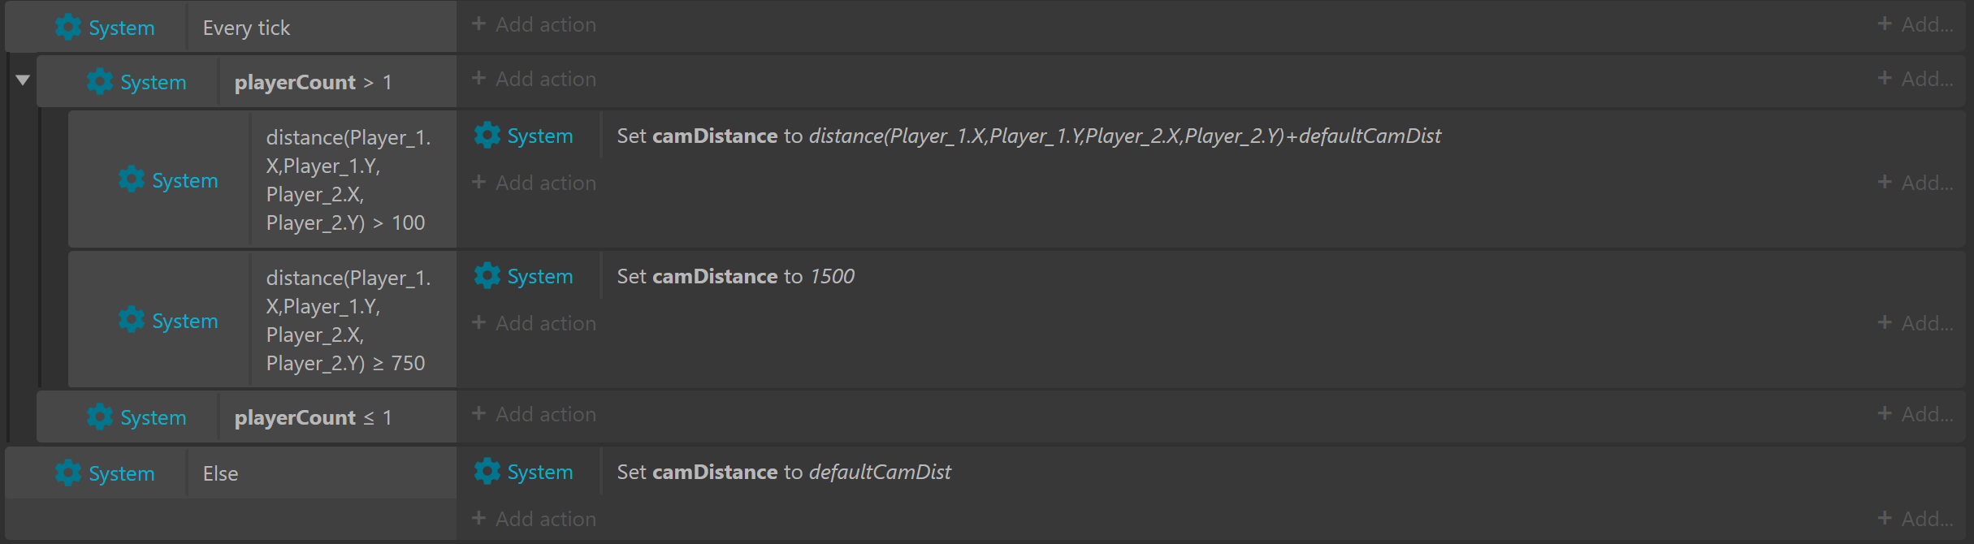Viewport: 1974px width, 544px height.
Task: Open the Add... menu on the ≥ 750 condition row
Action: click(1916, 323)
